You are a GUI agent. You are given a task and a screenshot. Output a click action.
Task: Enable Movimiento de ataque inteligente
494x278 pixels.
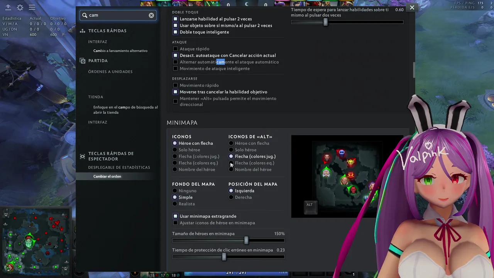click(x=175, y=68)
